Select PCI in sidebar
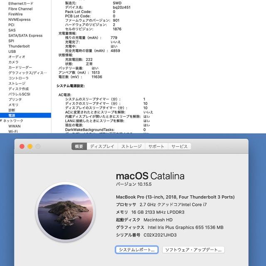Image resolution: width=266 pixels, height=266 pixels. click(x=11, y=25)
